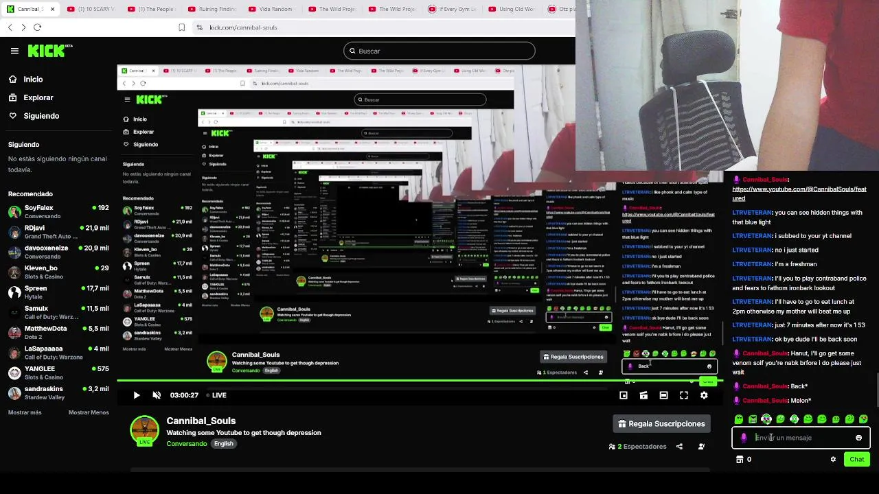Screen dimensions: 879x494
Task: Enter fullscreen mode
Action: click(x=684, y=395)
